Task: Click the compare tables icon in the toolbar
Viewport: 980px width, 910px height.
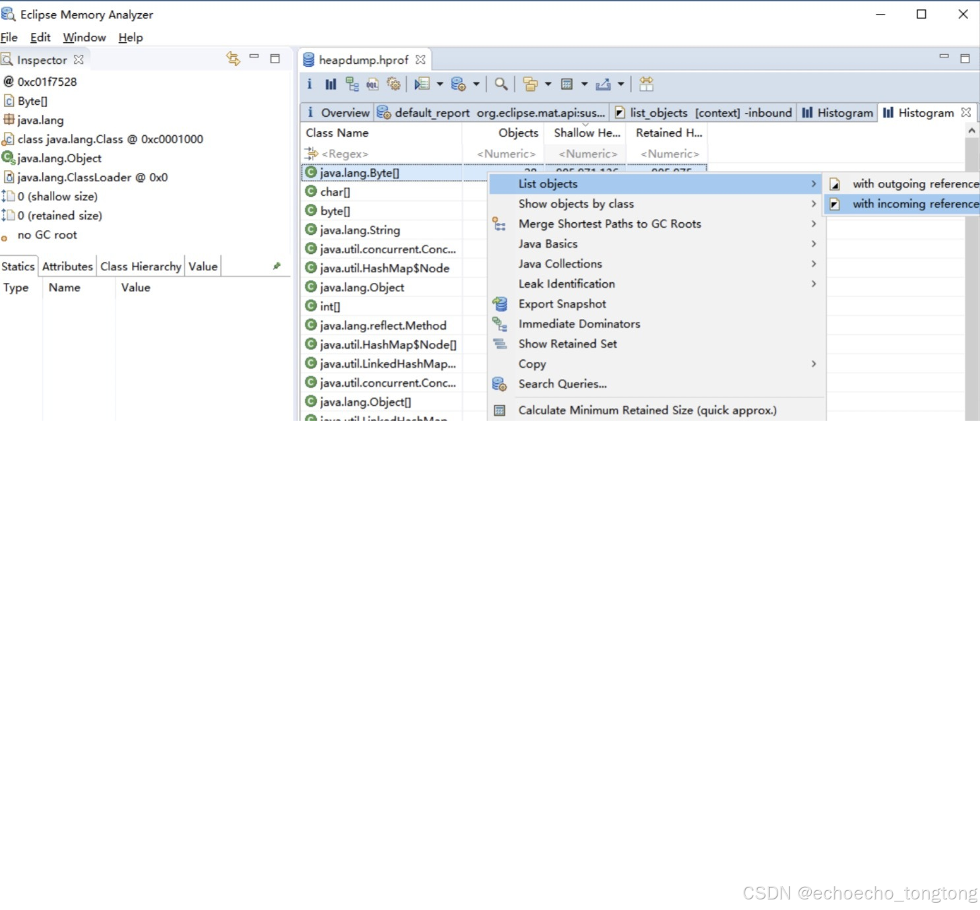Action: (646, 84)
